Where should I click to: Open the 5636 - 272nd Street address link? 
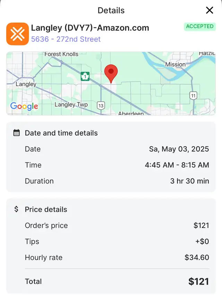(x=66, y=39)
